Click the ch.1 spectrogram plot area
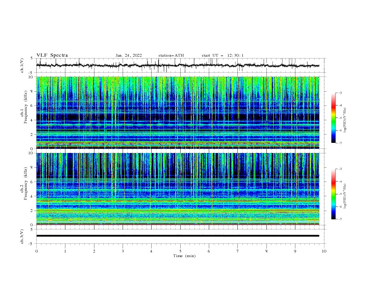This screenshot has width=365, height=282. pyautogui.click(x=177, y=112)
